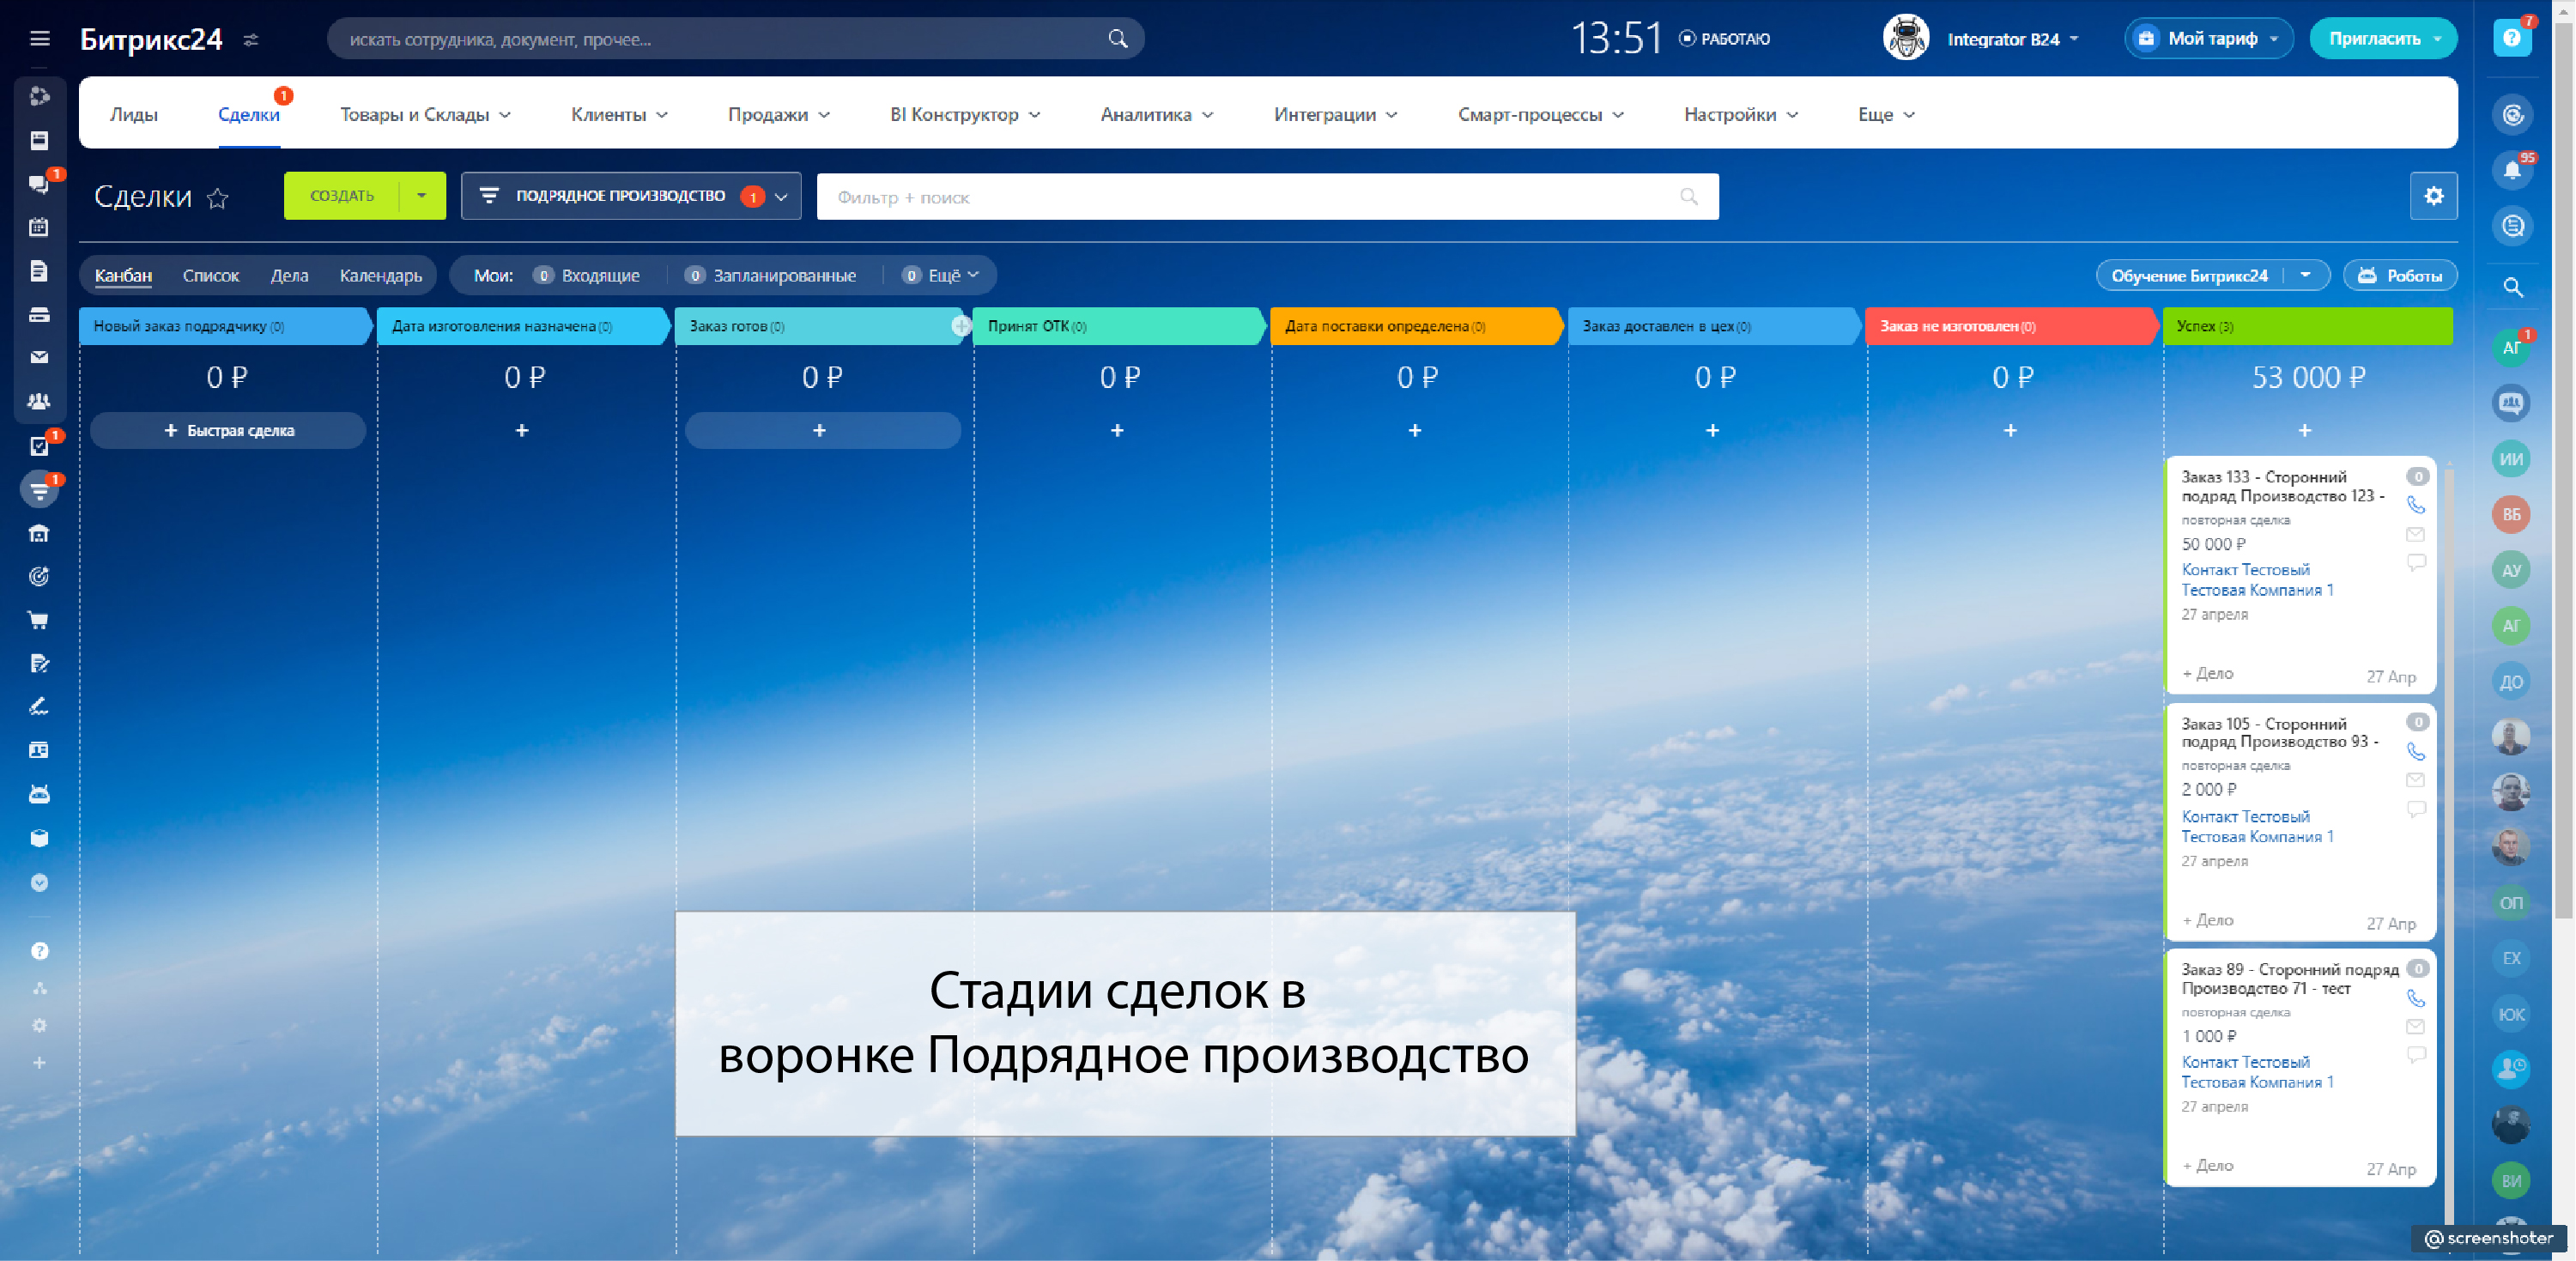Click the Быстрая сделка button
The height and width of the screenshot is (1261, 2576).
point(228,430)
